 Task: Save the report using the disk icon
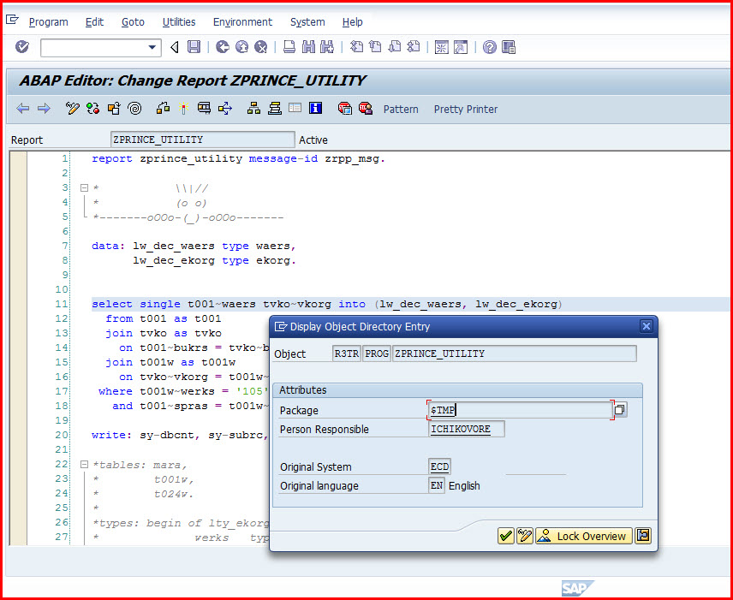coord(194,47)
